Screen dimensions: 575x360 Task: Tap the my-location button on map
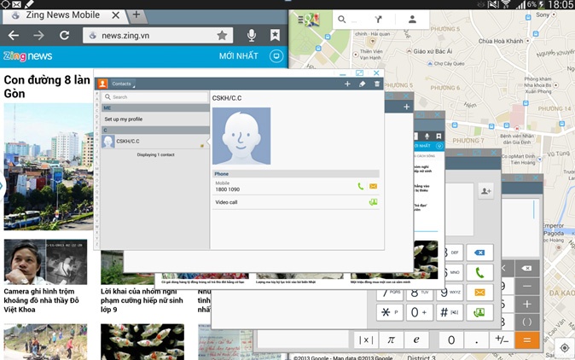(x=564, y=348)
